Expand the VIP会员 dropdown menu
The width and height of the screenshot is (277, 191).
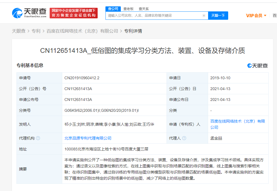tap(256, 16)
